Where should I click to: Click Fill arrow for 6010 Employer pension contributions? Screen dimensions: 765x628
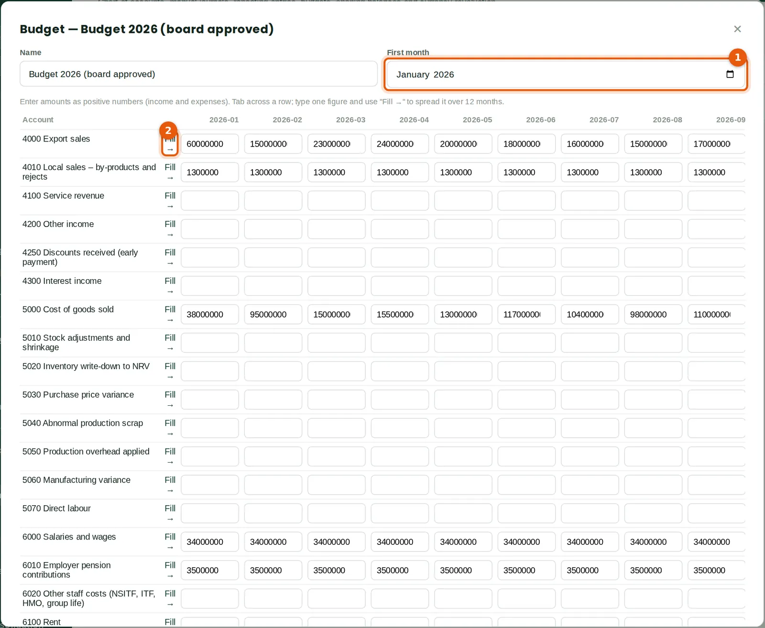[x=170, y=570]
